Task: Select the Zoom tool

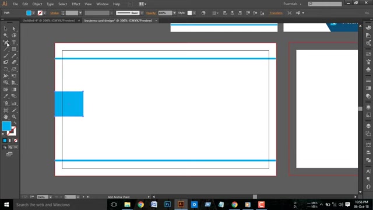Action: (x=14, y=117)
